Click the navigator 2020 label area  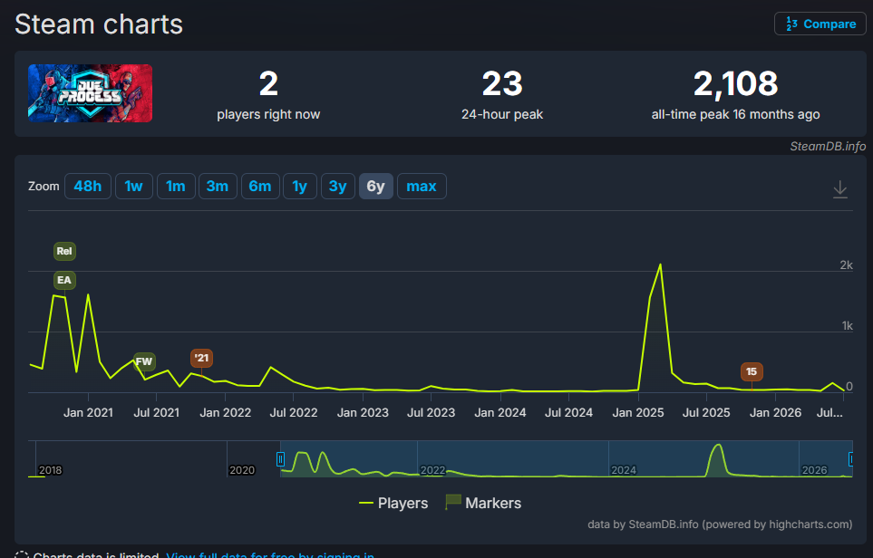point(242,470)
